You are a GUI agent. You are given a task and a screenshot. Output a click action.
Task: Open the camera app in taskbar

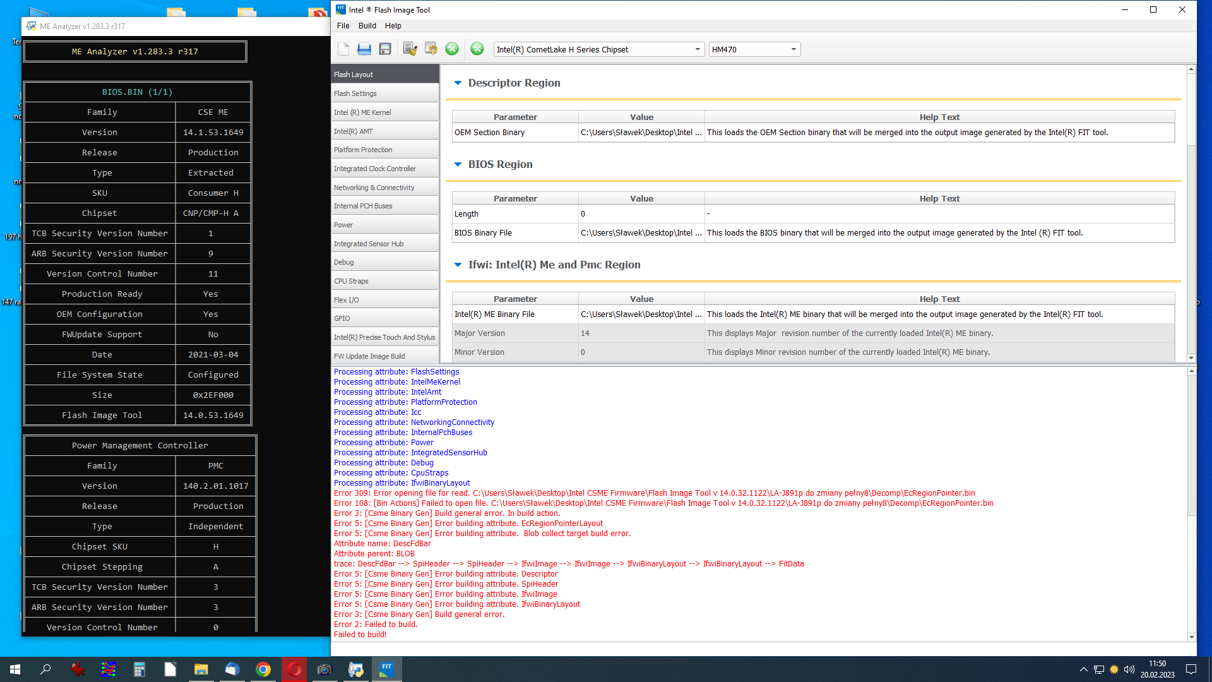pyautogui.click(x=324, y=669)
